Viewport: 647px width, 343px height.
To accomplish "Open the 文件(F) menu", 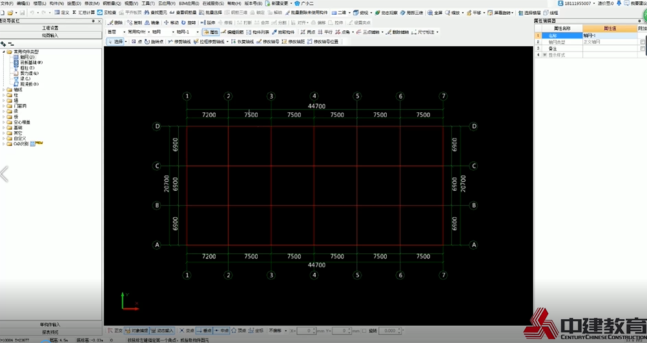I will (6, 3).
